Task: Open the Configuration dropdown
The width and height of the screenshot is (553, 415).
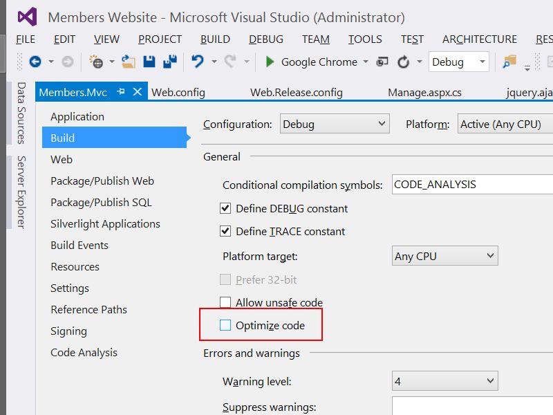Action: pos(335,124)
